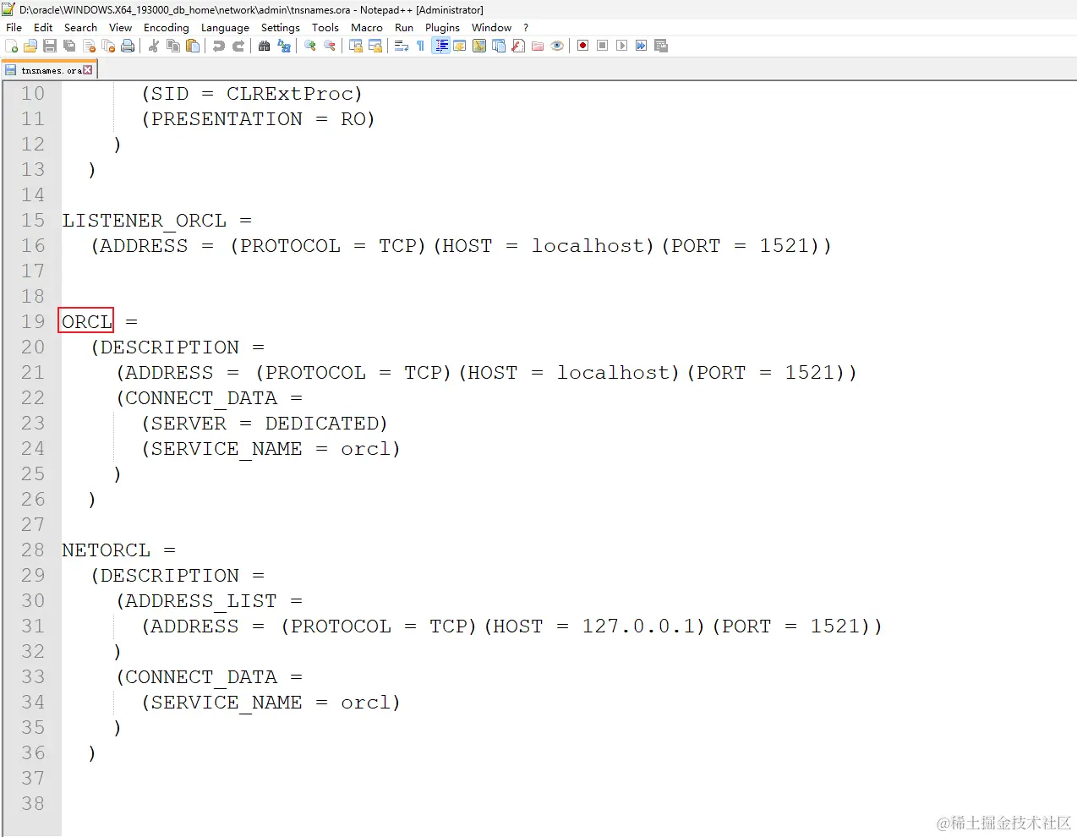Select the tnsnames.ora document tab
The height and width of the screenshot is (837, 1077).
(x=49, y=70)
